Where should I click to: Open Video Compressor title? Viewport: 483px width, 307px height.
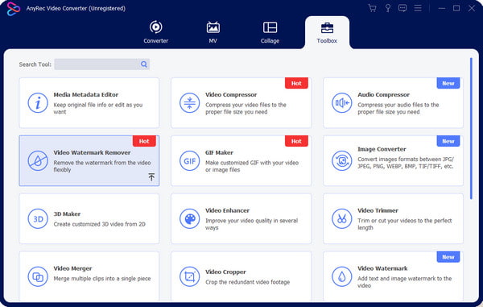click(x=231, y=94)
